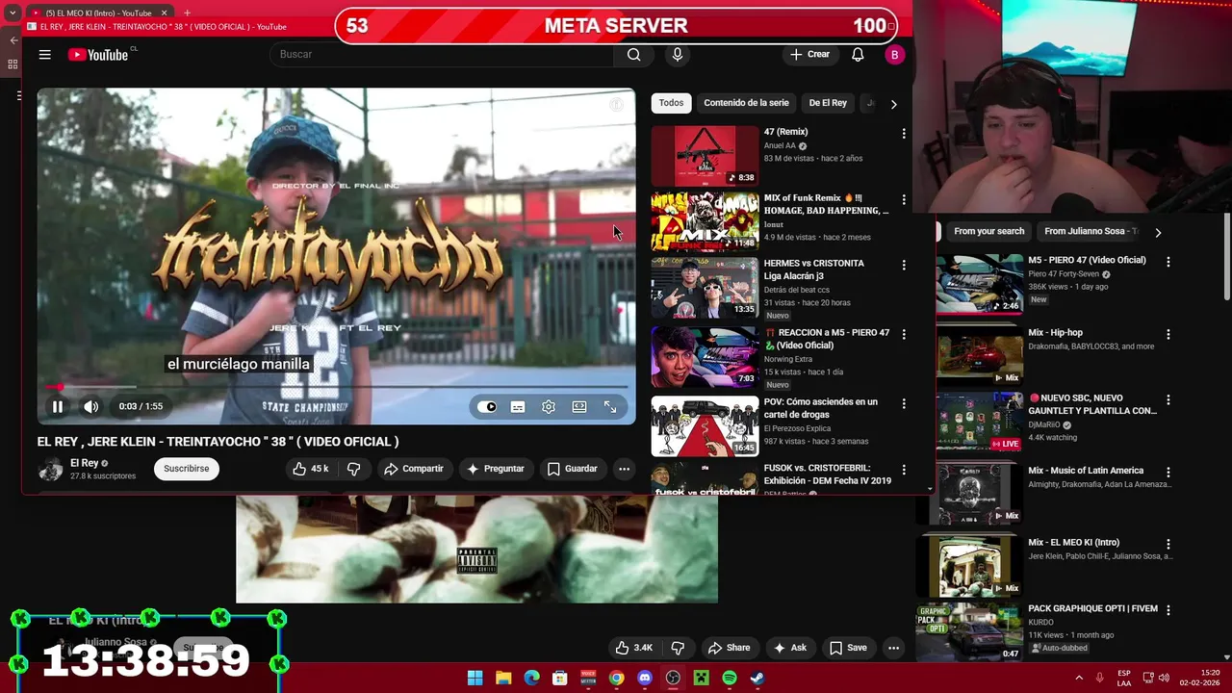
Task: Click Share under the background video
Action: (x=729, y=648)
